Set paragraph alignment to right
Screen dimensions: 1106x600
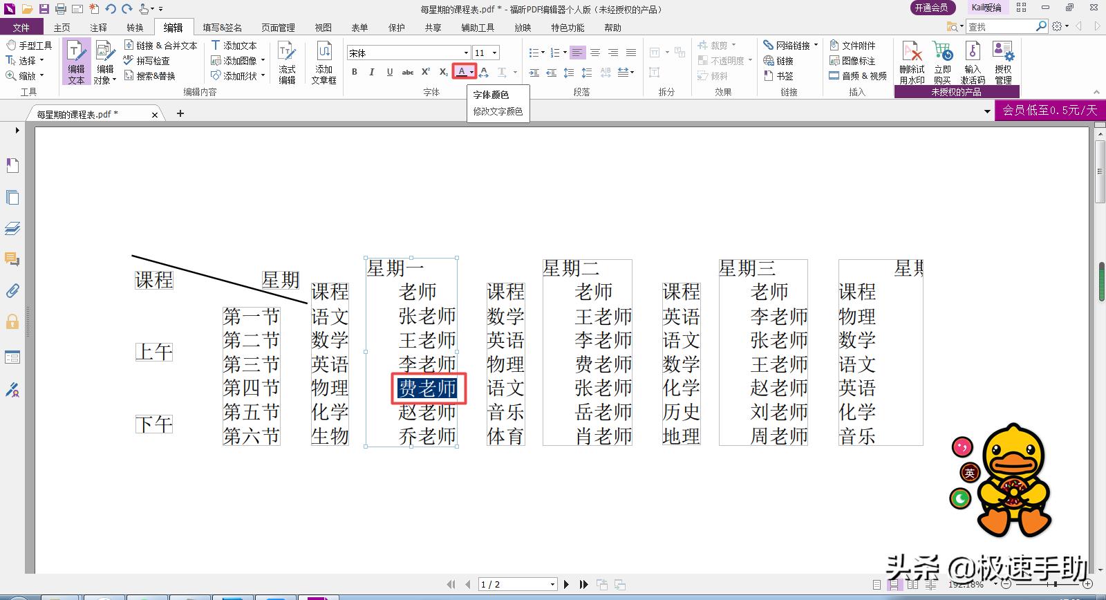pyautogui.click(x=613, y=53)
